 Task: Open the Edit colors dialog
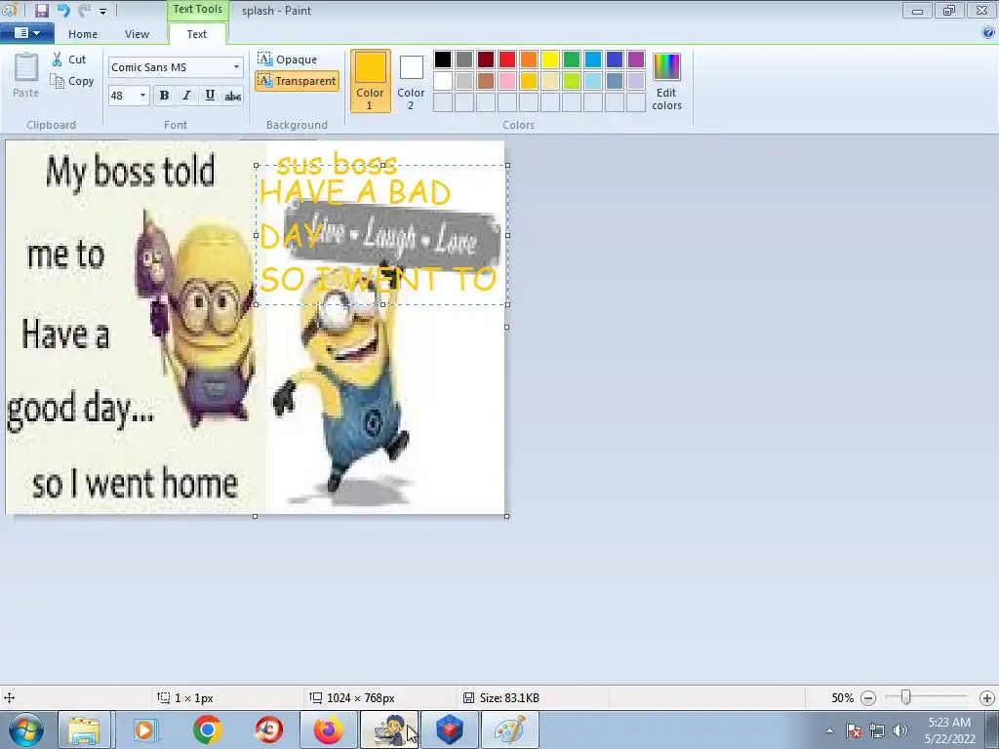pyautogui.click(x=666, y=81)
